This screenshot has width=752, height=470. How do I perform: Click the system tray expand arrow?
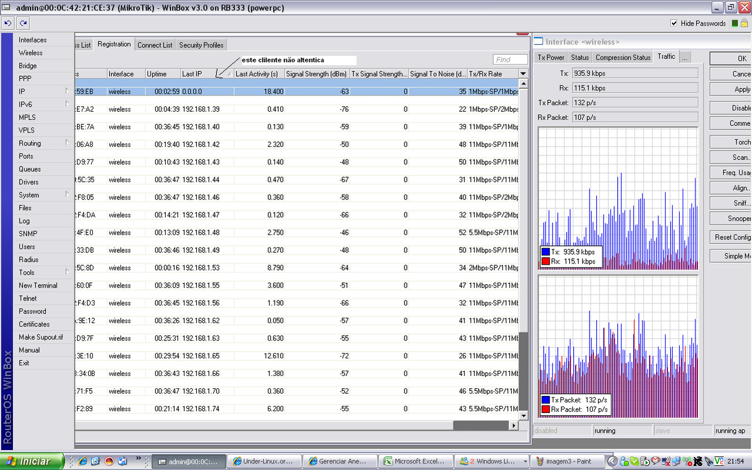pos(612,461)
